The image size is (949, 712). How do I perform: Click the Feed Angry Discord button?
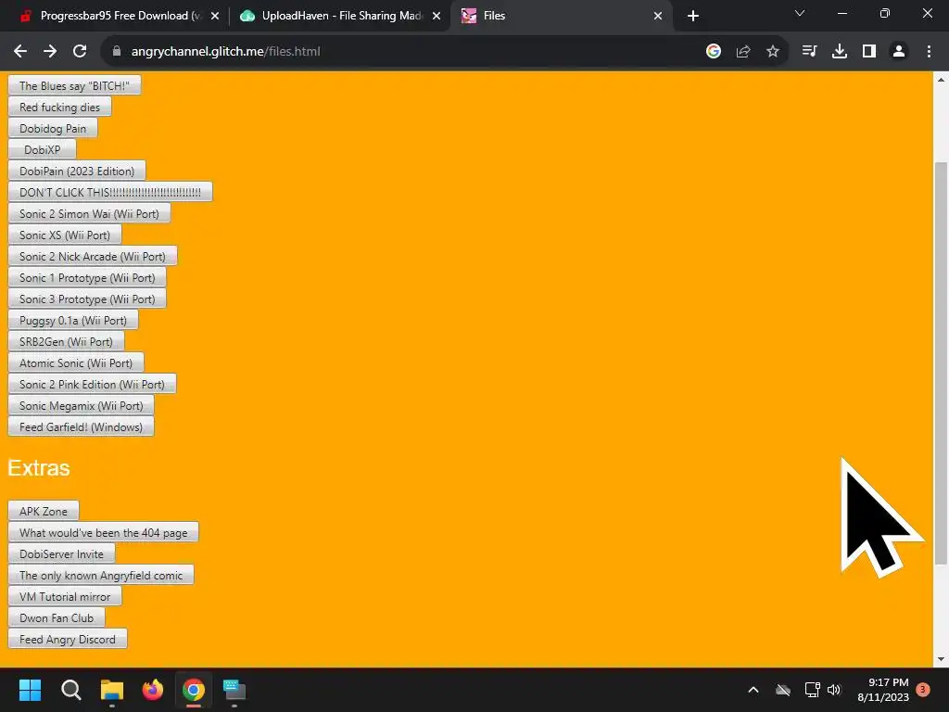(67, 640)
